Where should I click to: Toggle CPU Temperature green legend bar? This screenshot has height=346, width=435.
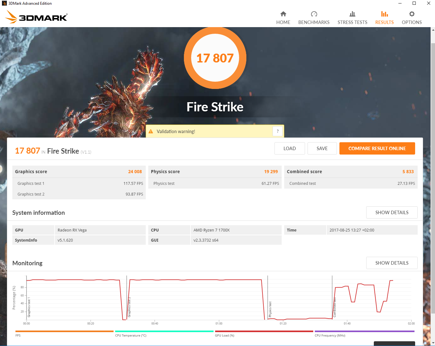164,331
